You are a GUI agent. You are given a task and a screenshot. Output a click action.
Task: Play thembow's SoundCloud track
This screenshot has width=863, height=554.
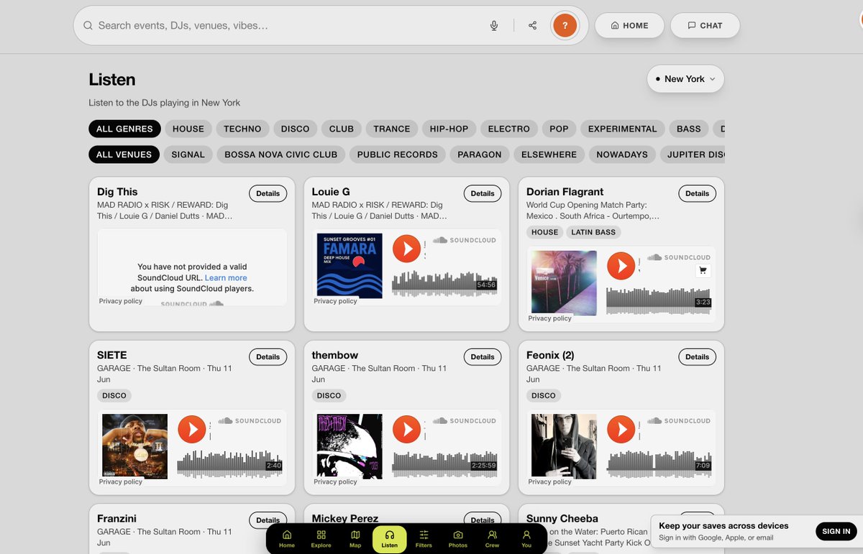406,429
